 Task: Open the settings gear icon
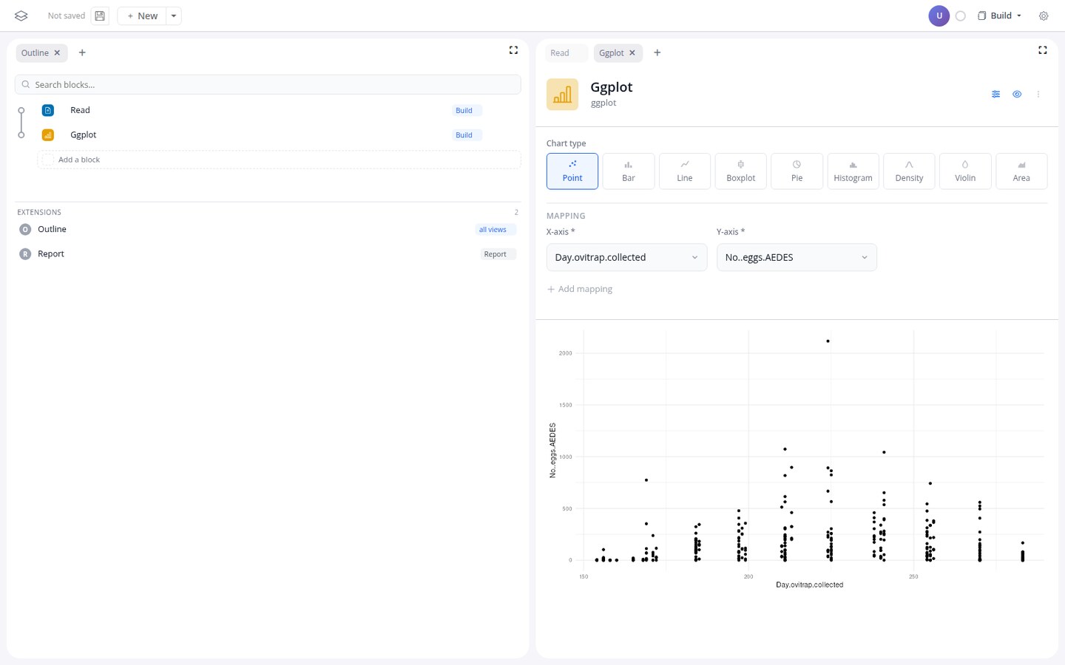[1044, 16]
